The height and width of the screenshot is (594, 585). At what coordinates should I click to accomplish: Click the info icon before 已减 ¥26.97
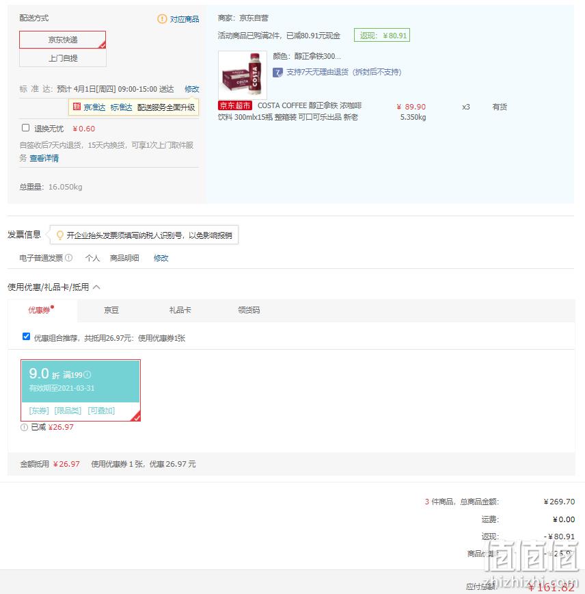tap(24, 427)
